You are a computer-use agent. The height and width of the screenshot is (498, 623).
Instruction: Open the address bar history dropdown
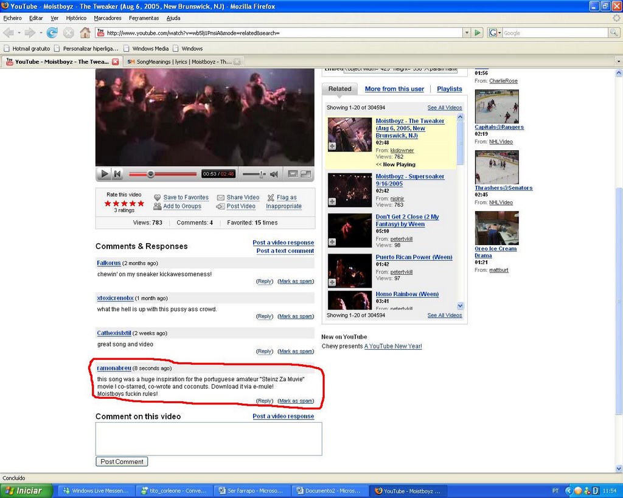[467, 33]
